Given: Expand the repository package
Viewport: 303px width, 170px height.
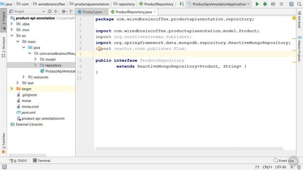Looking at the screenshot, I should point(36,65).
